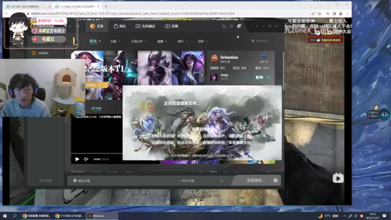
Task: Show hidden system tray icons
Action: pyautogui.click(x=345, y=216)
